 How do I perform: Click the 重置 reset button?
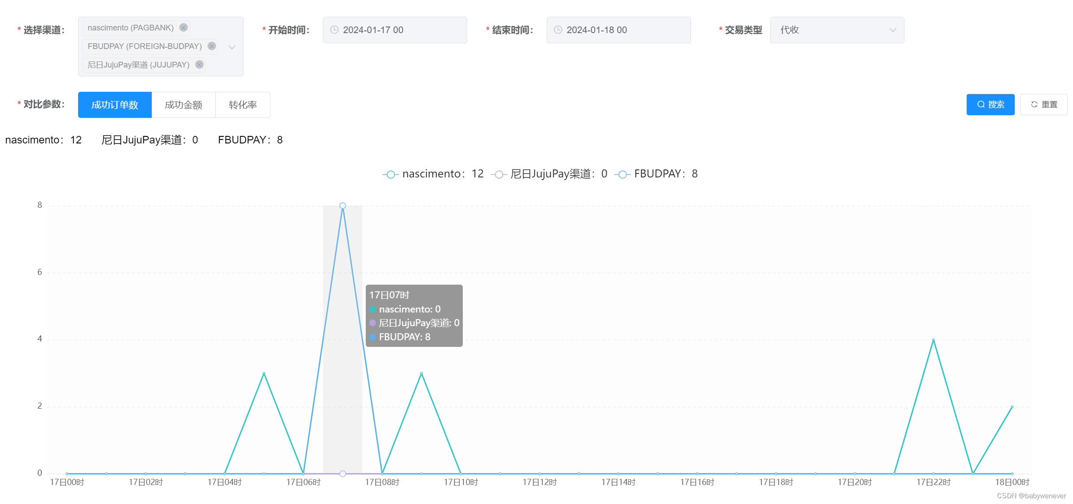tap(1043, 104)
